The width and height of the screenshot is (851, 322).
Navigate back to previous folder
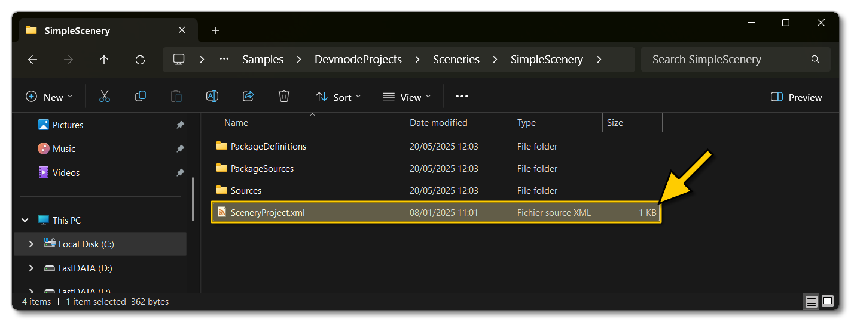pos(33,60)
